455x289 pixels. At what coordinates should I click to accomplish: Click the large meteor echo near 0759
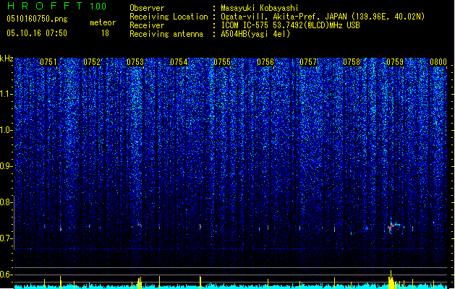pos(394,226)
